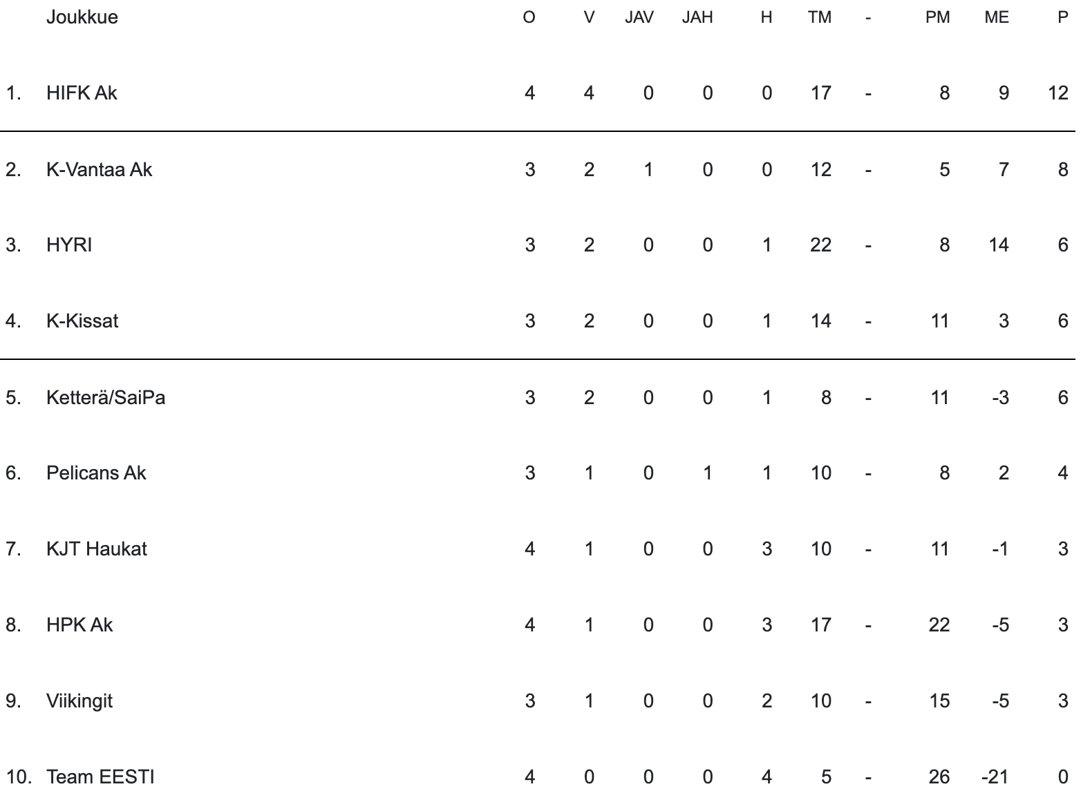The width and height of the screenshot is (1081, 800).
Task: Select Pelicans Ak team name
Action: 96,473
